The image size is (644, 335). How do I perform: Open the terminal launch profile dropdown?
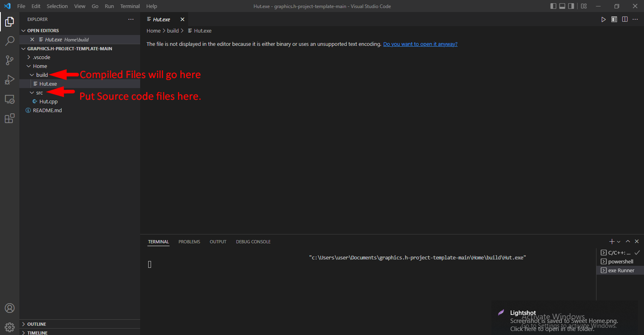(619, 242)
